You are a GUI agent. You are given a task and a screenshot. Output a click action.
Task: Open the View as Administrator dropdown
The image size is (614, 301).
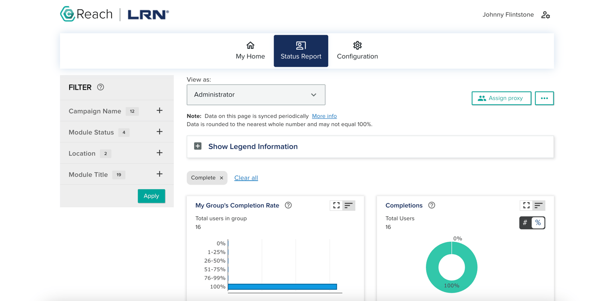click(x=256, y=94)
